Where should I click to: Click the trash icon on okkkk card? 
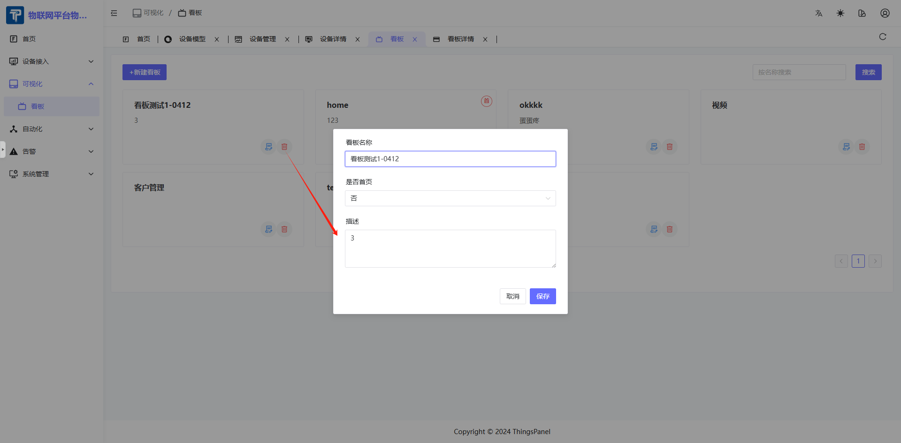pos(670,147)
